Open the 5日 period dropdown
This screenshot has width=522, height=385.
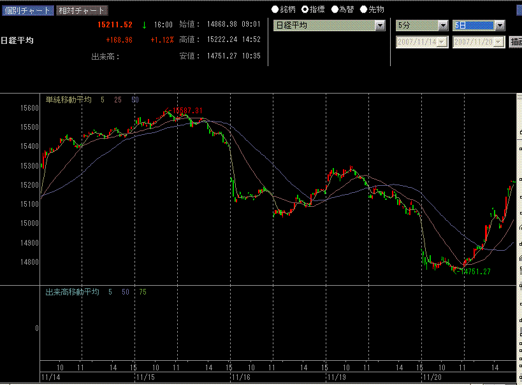tap(500, 25)
